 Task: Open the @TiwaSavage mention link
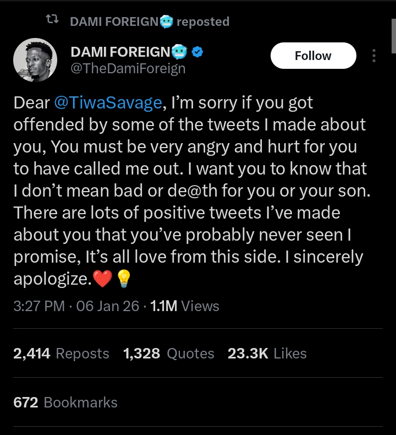tap(107, 103)
